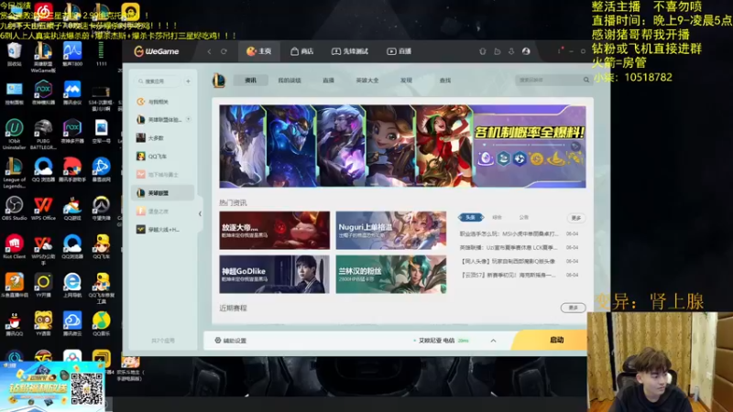Select the 资讯 news tab
This screenshot has width=733, height=412.
[250, 81]
